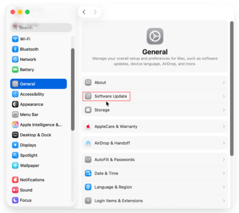The height and width of the screenshot is (213, 239).
Task: Open the Focus moon icon
Action: click(x=15, y=200)
